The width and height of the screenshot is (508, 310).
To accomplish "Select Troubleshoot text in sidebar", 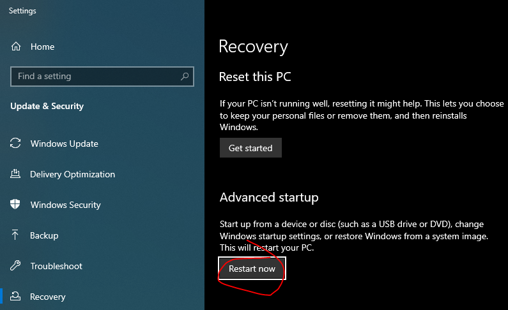I will (x=56, y=266).
